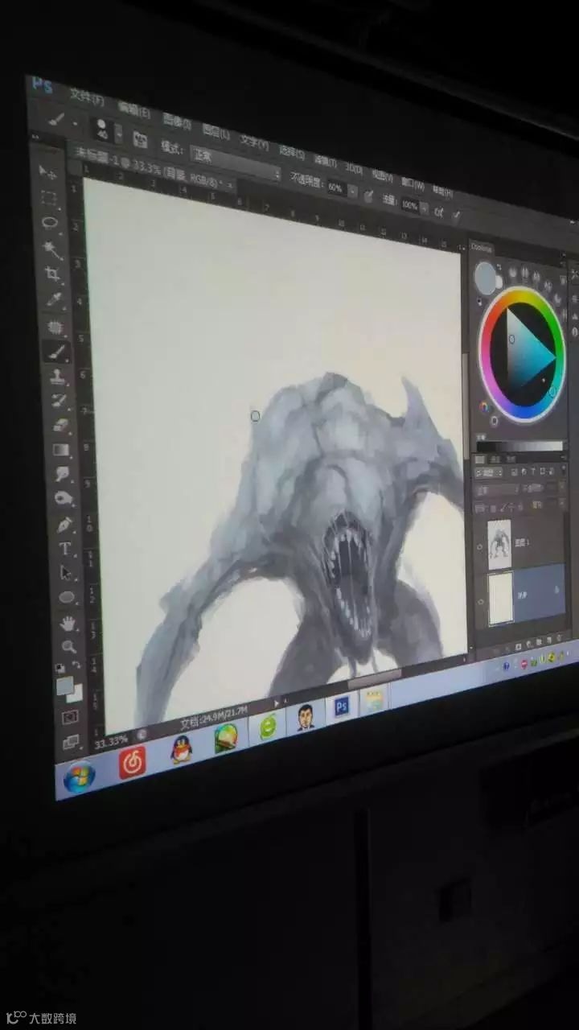Open the tool preset picker brush icon
Screen dimensions: 579x1030
coord(55,119)
